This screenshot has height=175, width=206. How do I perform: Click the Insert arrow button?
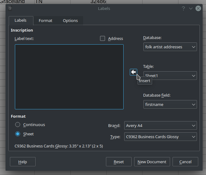(133, 72)
